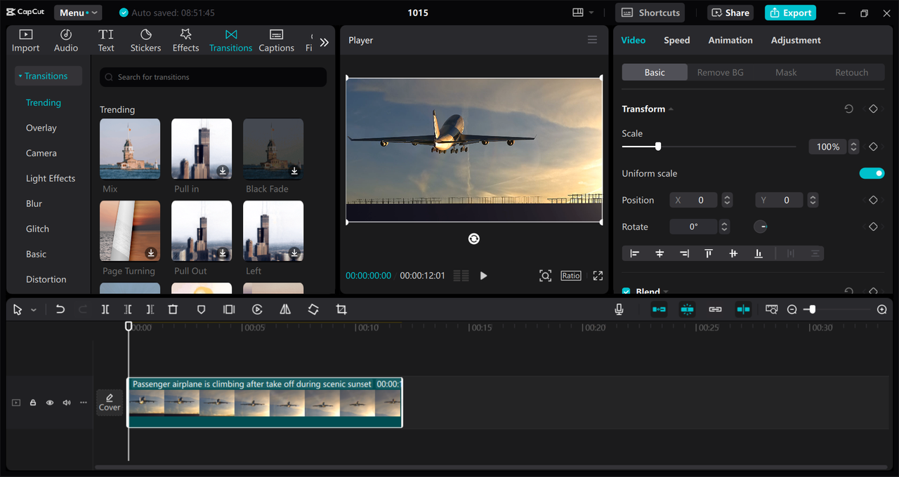
Task: Add a marker with the shield icon
Action: coord(201,309)
